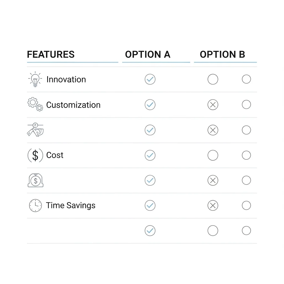Toggle Option A checkmark for Customization
Viewport: 284px width, 284px height.
(150, 105)
